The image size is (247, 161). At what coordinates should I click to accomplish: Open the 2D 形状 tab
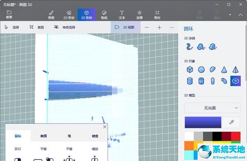click(x=69, y=15)
